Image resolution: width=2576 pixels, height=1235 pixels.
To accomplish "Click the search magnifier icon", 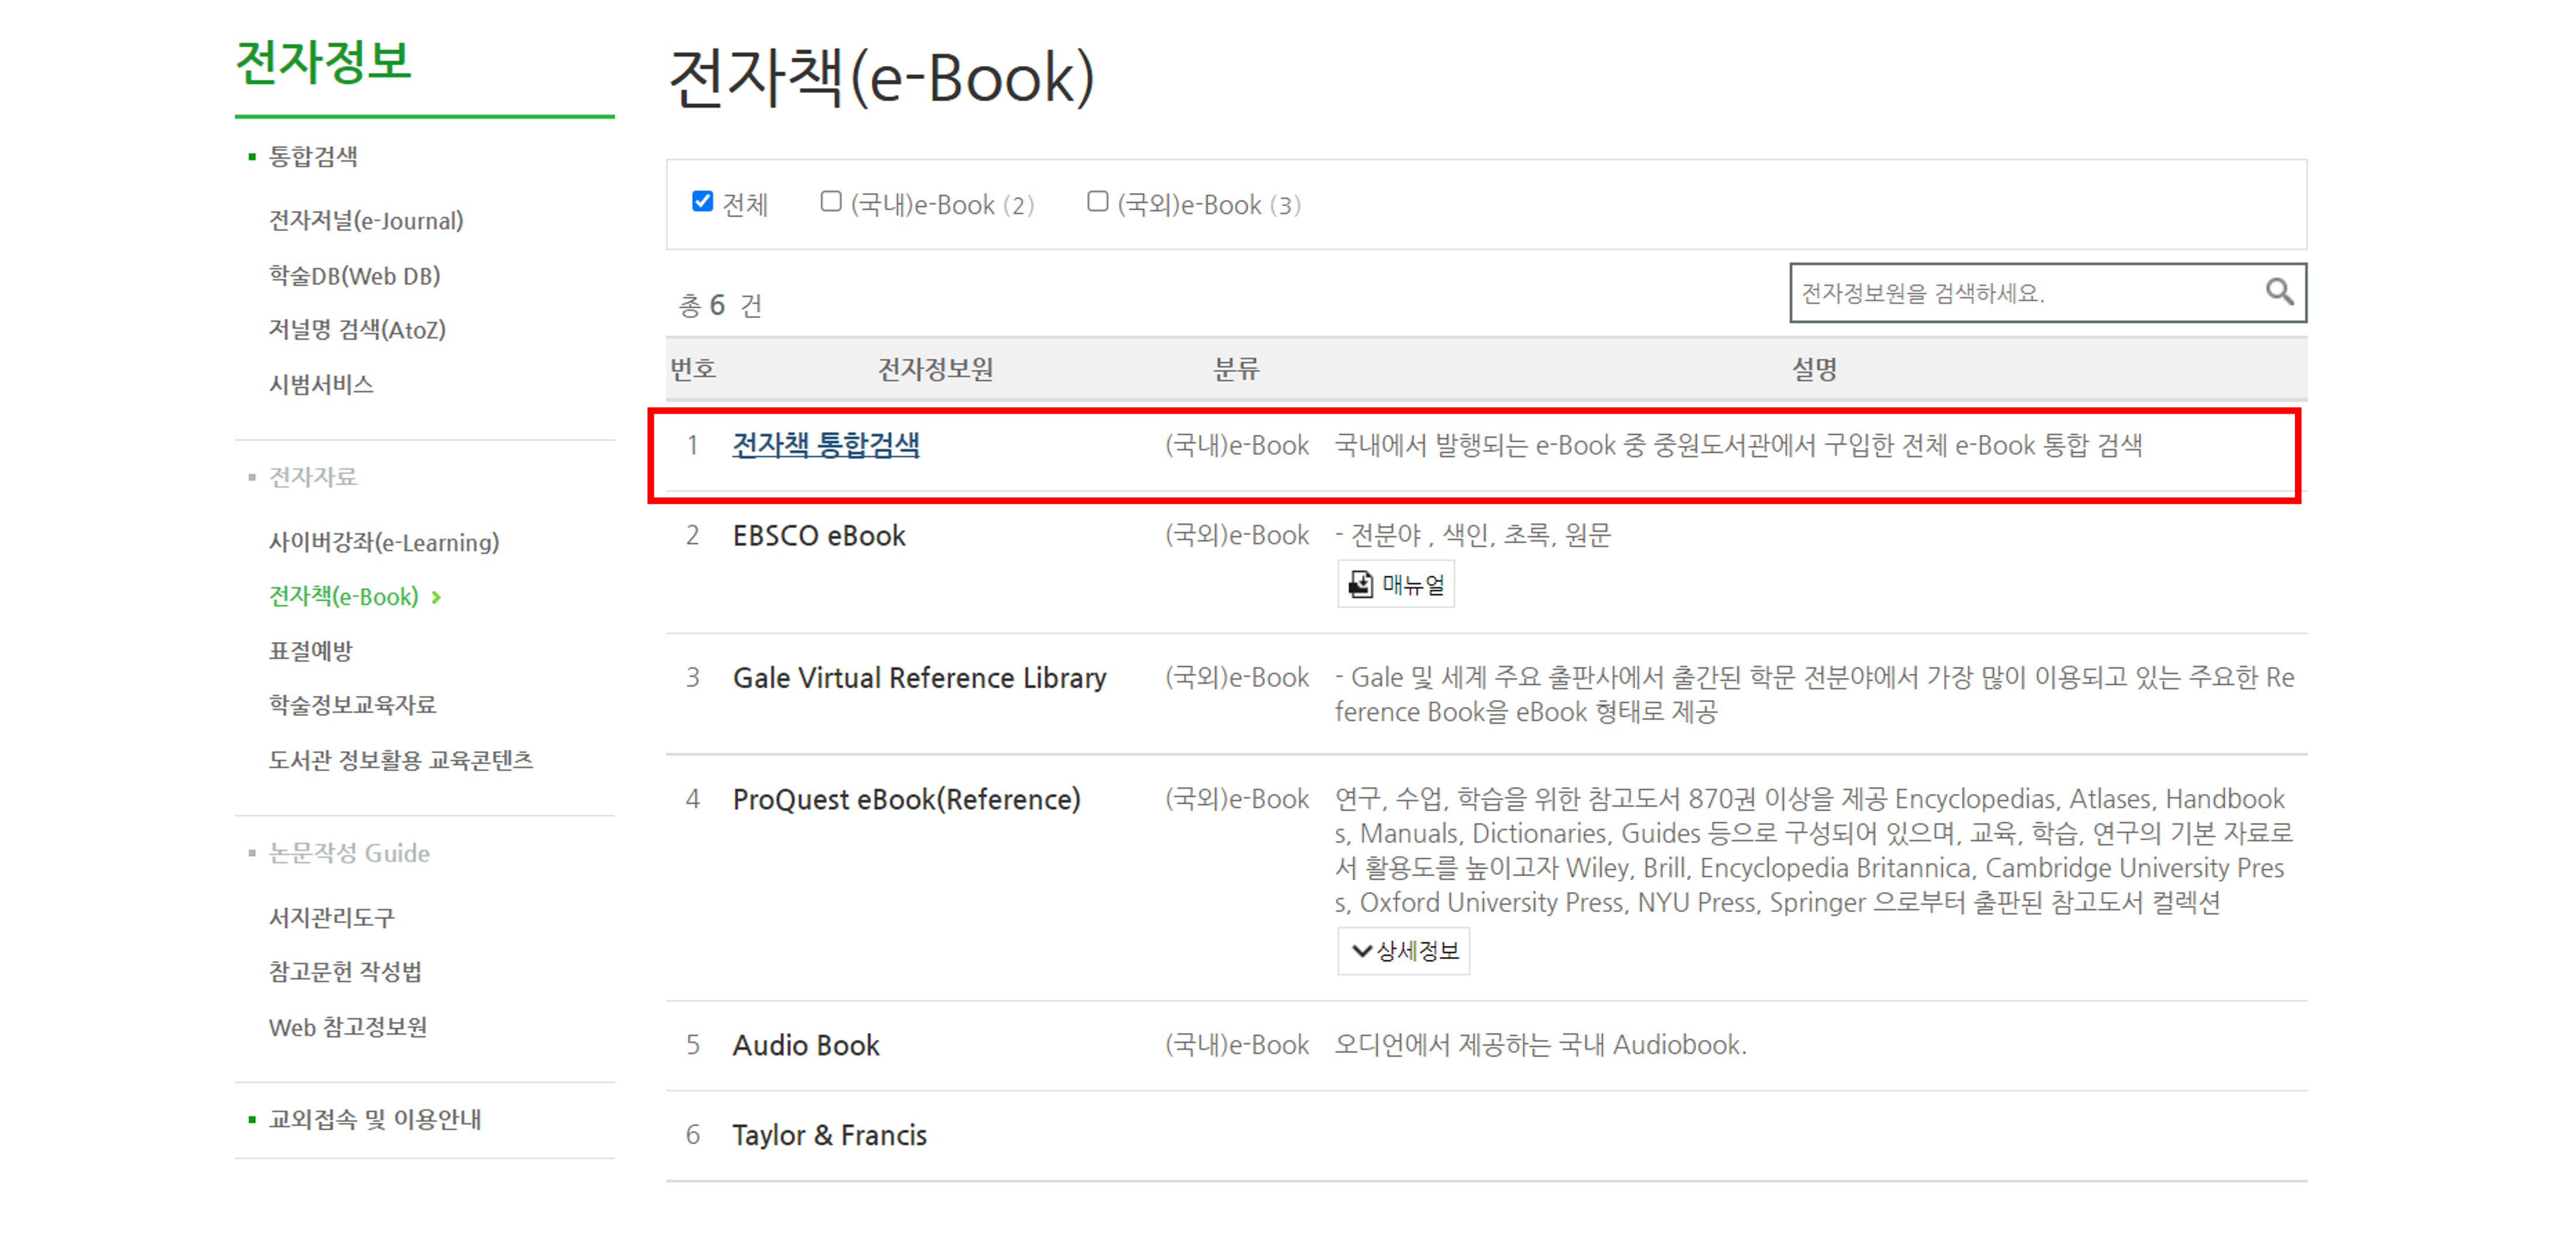I will point(2278,292).
